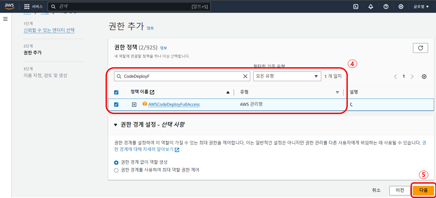
Task: Go to previous page of policies
Action: [396, 77]
